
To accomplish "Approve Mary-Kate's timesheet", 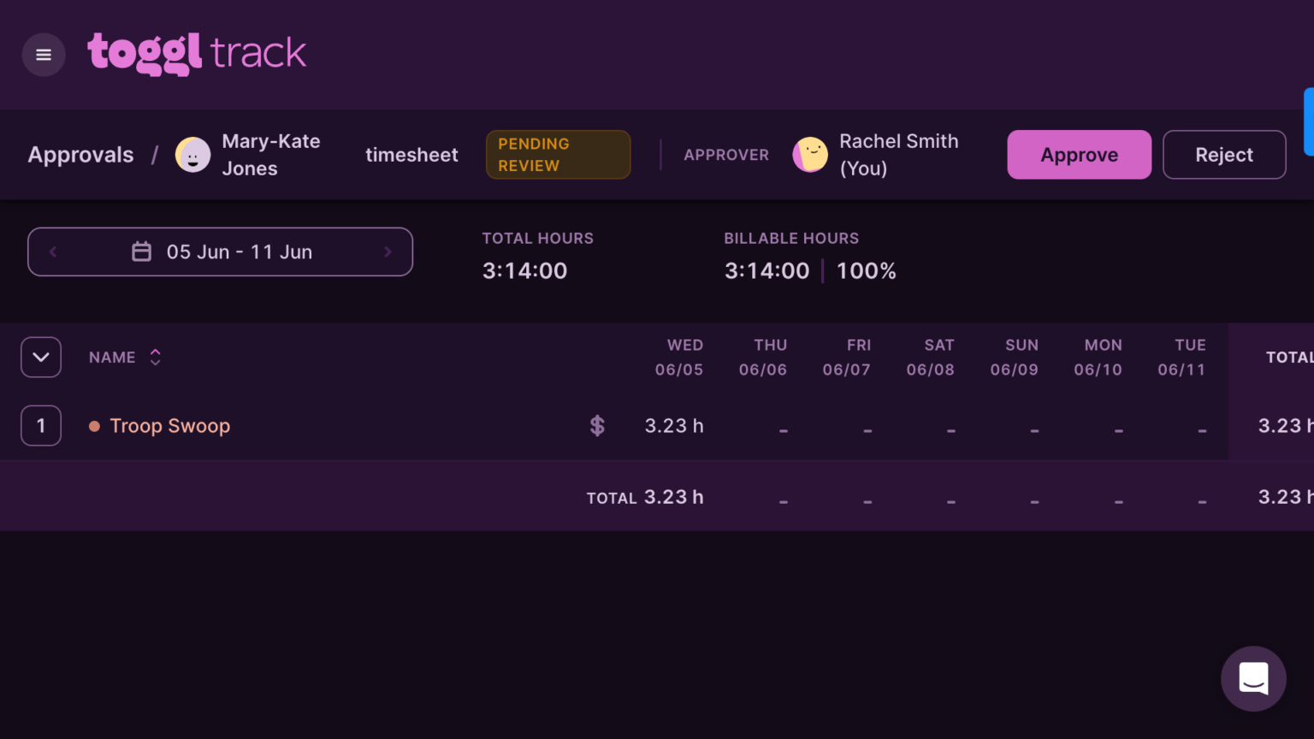I will [1079, 155].
